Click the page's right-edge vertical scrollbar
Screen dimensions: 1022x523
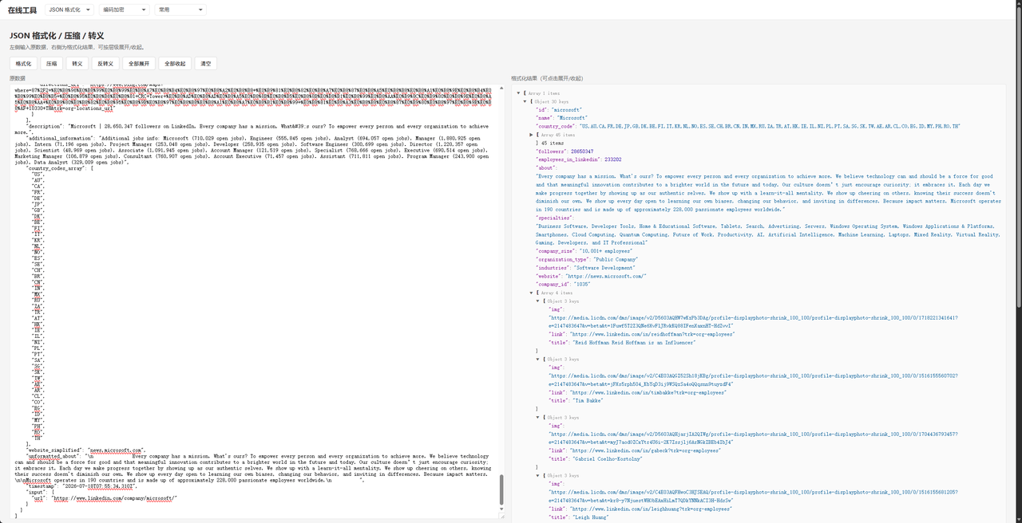coord(1019,159)
